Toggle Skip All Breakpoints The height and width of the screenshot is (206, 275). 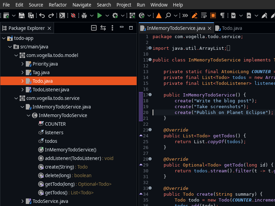73,15
